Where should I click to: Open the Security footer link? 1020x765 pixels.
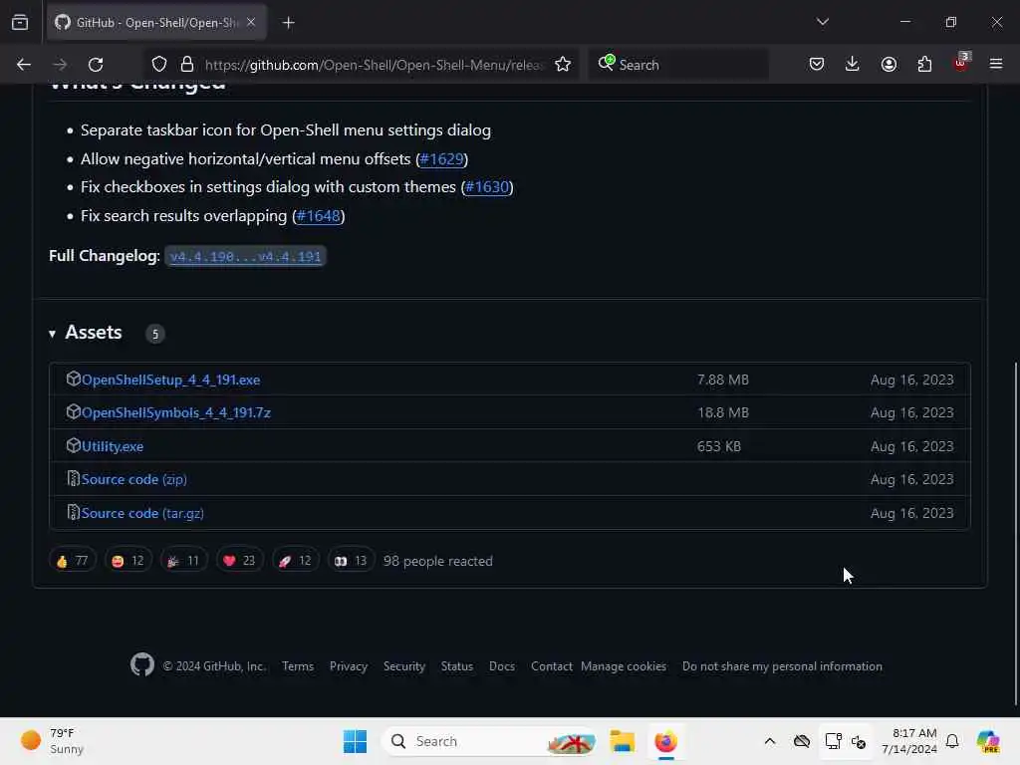pos(404,666)
